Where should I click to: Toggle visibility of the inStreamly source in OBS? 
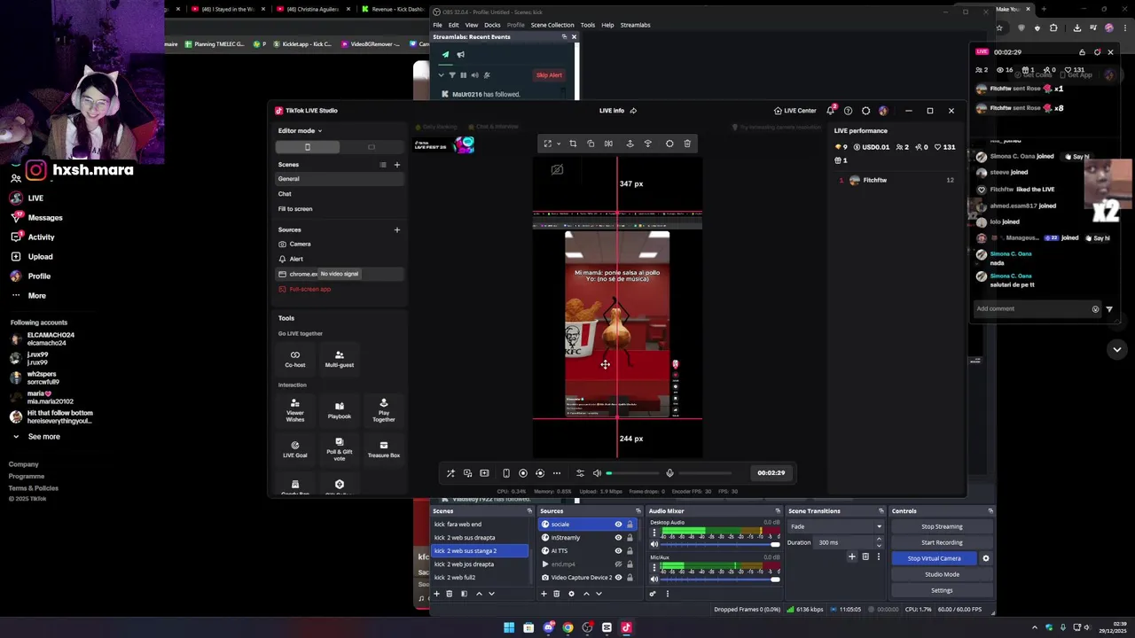pos(618,538)
